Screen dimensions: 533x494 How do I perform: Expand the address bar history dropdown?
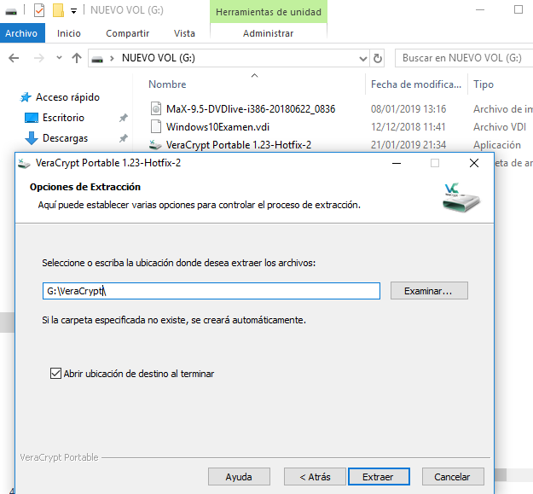point(362,59)
